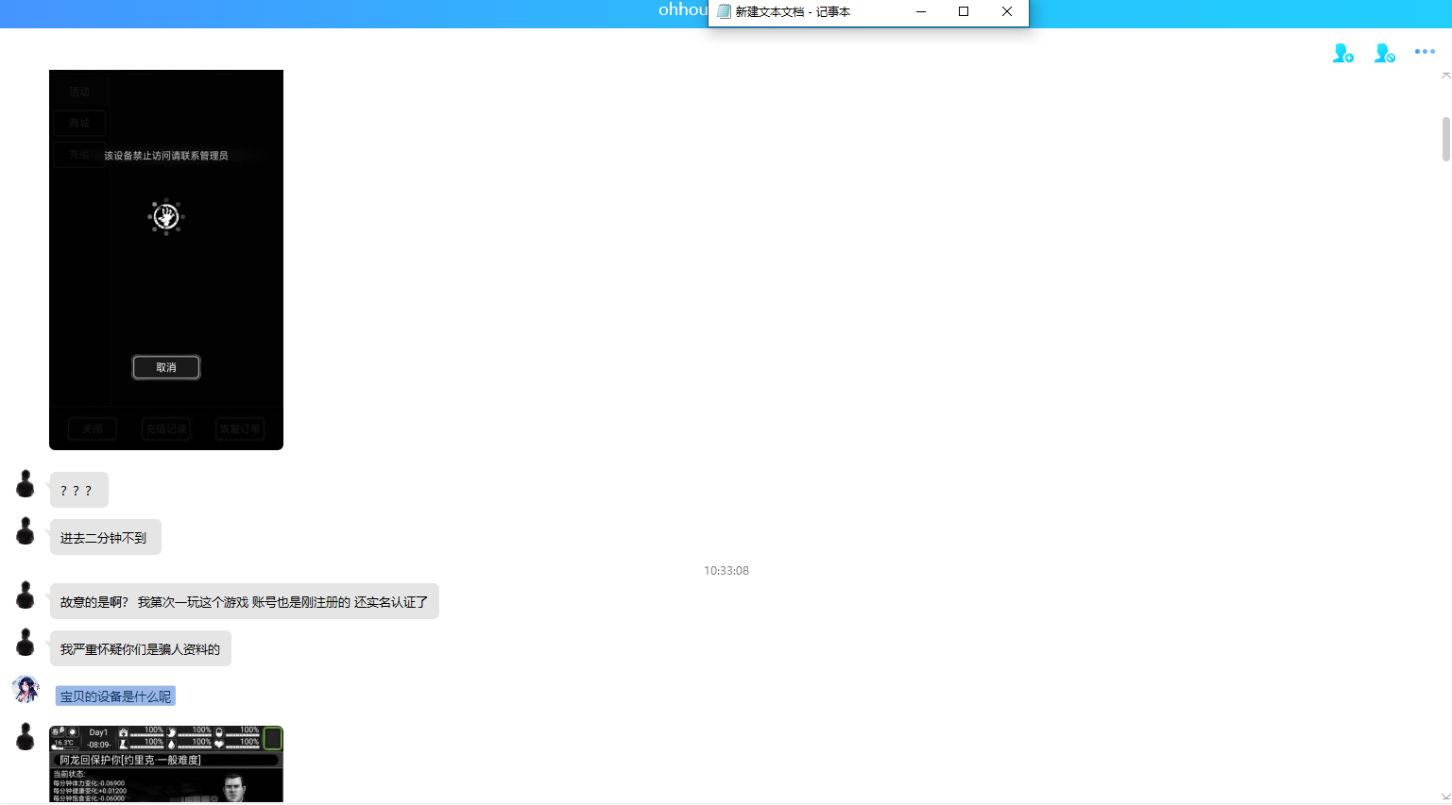Click the add-friend icon at top right

tap(1342, 53)
